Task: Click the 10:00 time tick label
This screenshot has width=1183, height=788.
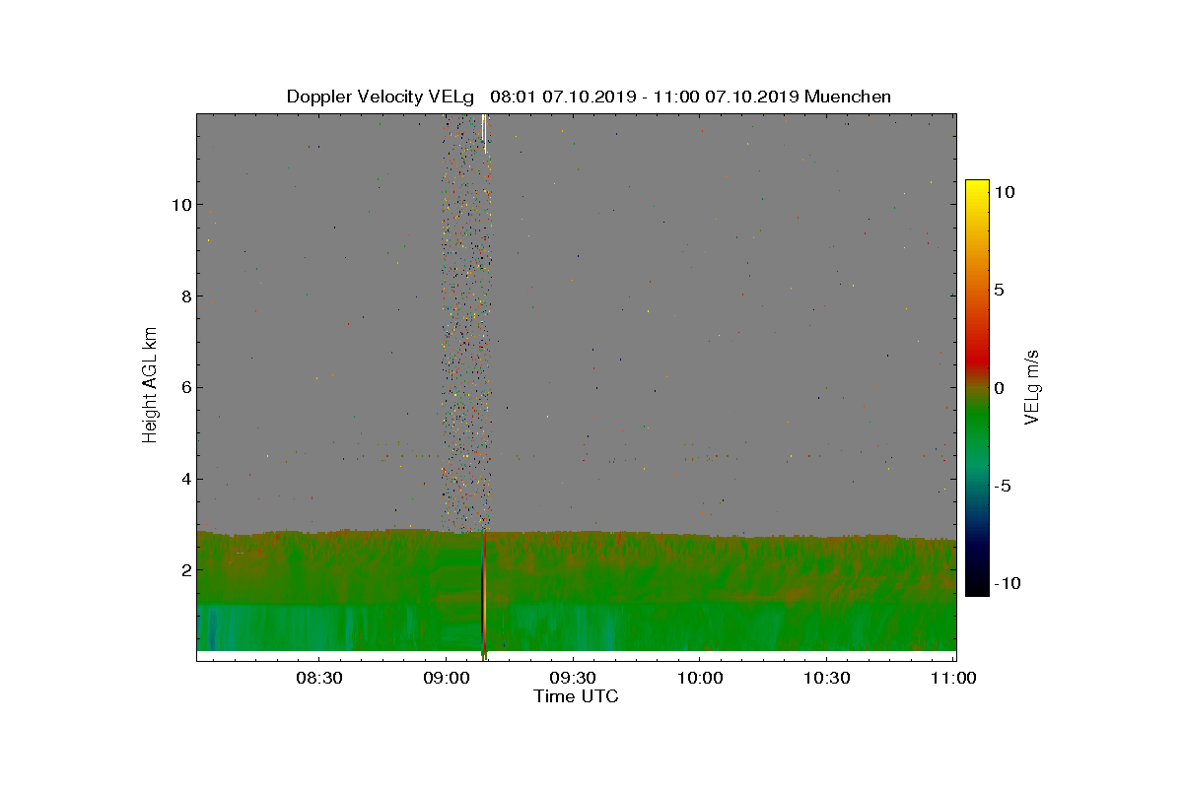Action: pyautogui.click(x=700, y=678)
